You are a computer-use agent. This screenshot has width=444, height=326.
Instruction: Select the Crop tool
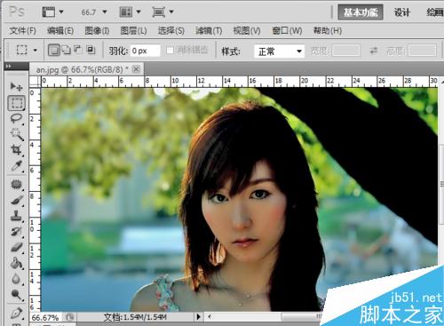[x=16, y=150]
